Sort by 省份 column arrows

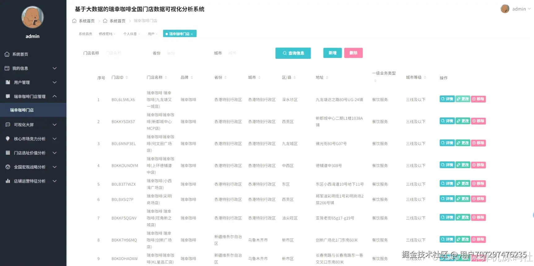225,77
